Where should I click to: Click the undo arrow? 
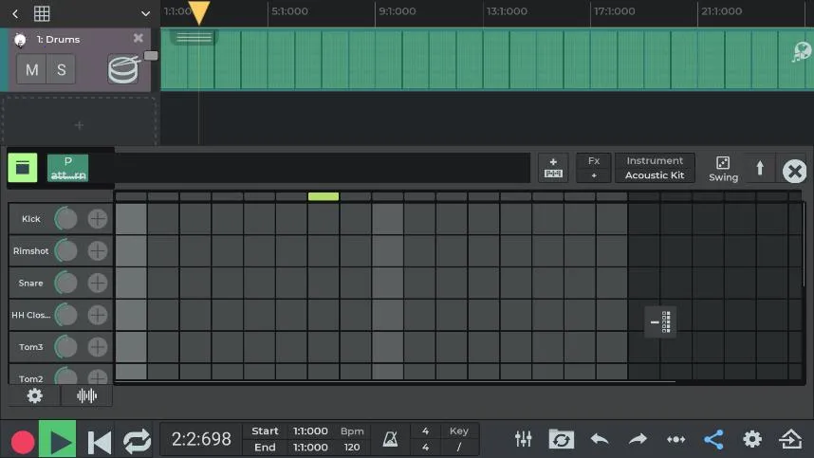(600, 439)
